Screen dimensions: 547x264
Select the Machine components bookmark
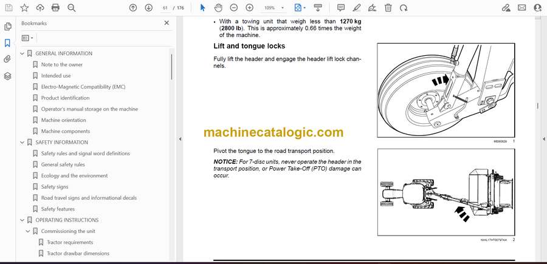(66, 131)
